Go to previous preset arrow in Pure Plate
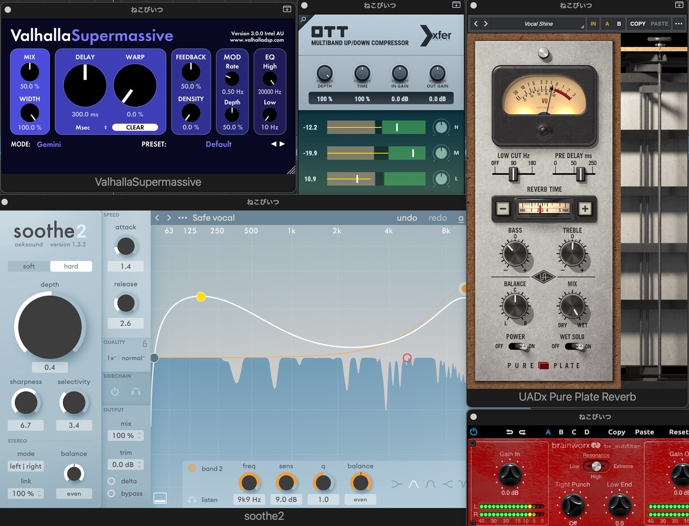The image size is (689, 526). pyautogui.click(x=476, y=24)
